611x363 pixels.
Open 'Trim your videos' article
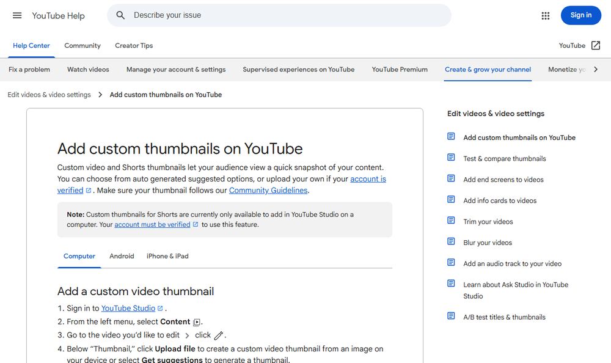click(x=488, y=222)
